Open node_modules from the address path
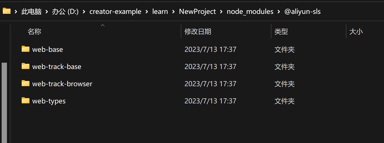The image size is (384, 143). coord(250,12)
